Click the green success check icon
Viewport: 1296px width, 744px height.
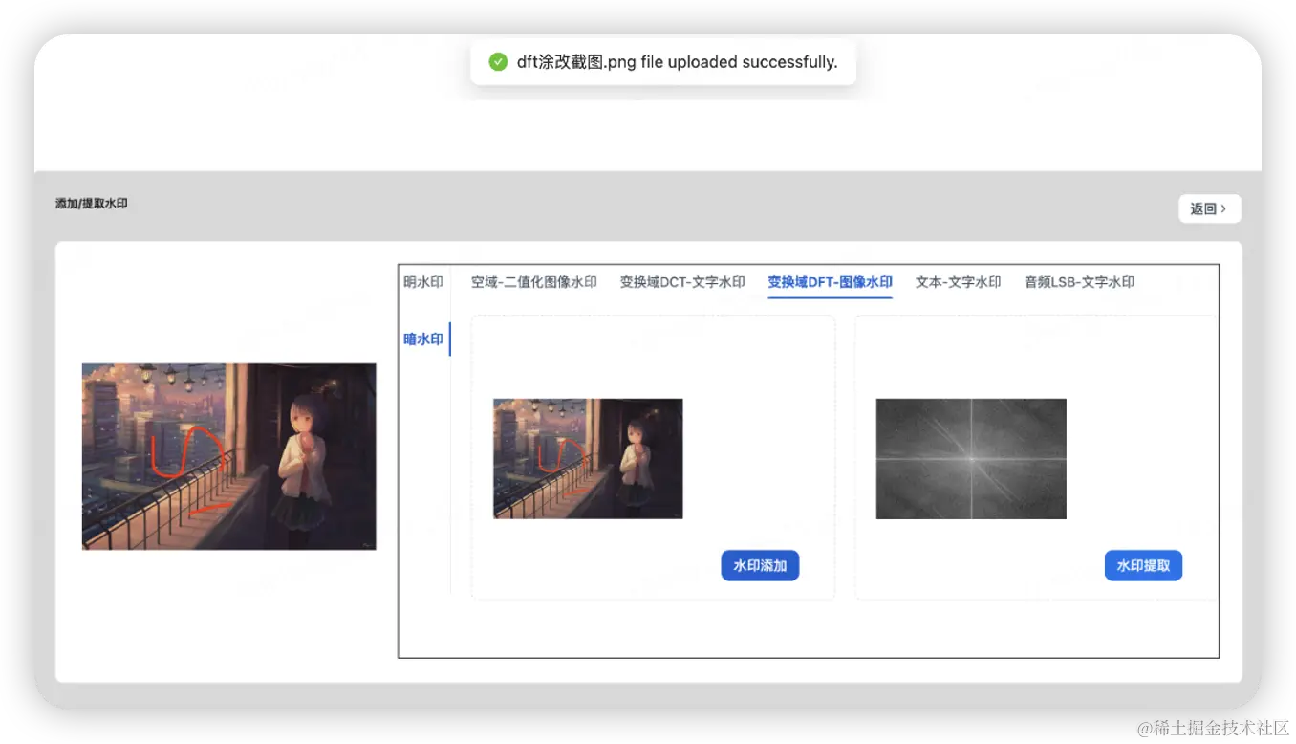point(498,62)
